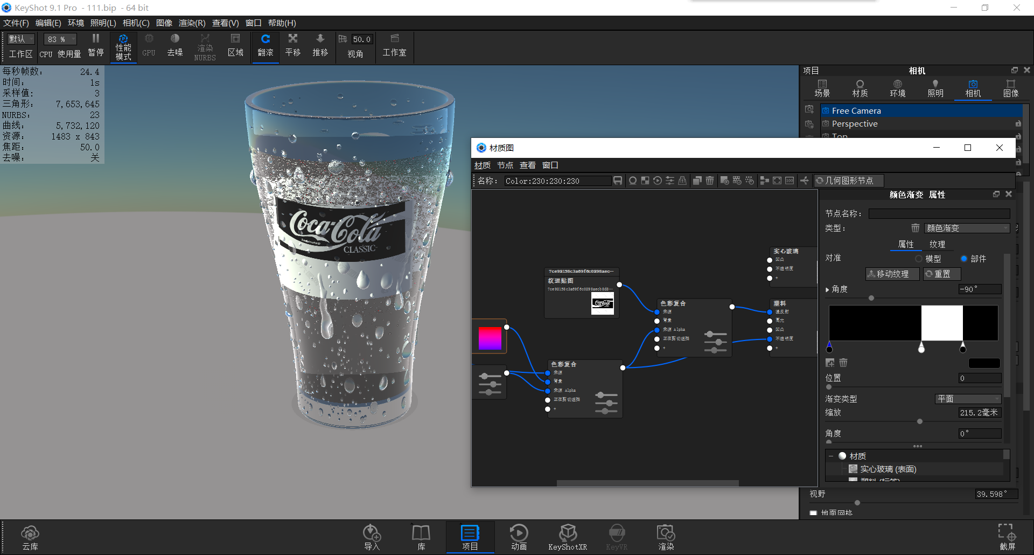Select the 部件 alignment radio button
This screenshot has width=1034, height=555.
[965, 258]
